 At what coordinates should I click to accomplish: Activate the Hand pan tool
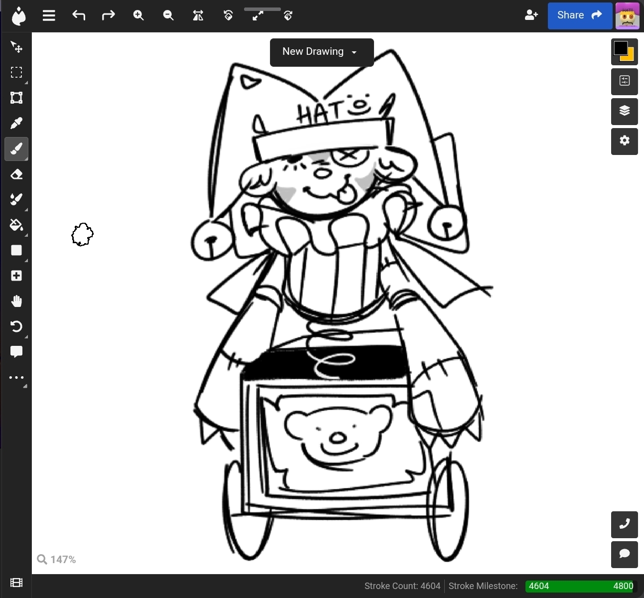(16, 301)
